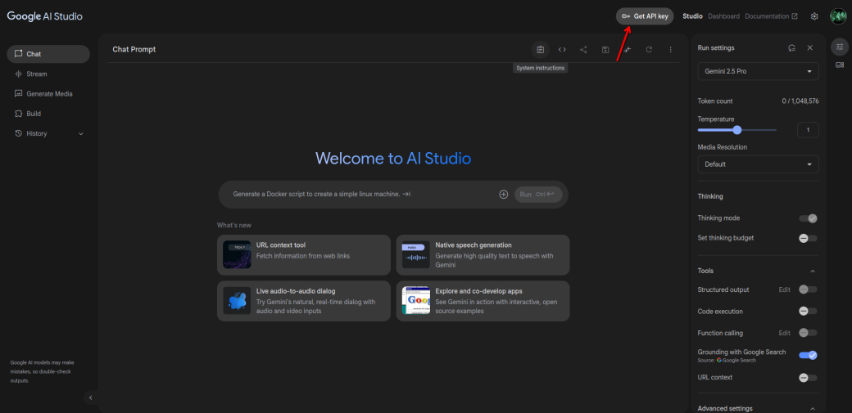
Task: Edit the Structured output settings
Action: tap(784, 290)
